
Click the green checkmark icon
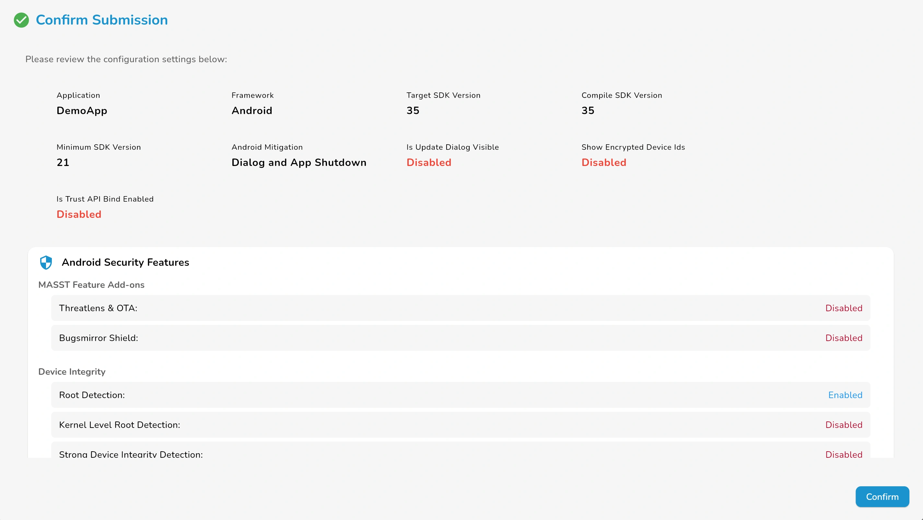click(21, 20)
